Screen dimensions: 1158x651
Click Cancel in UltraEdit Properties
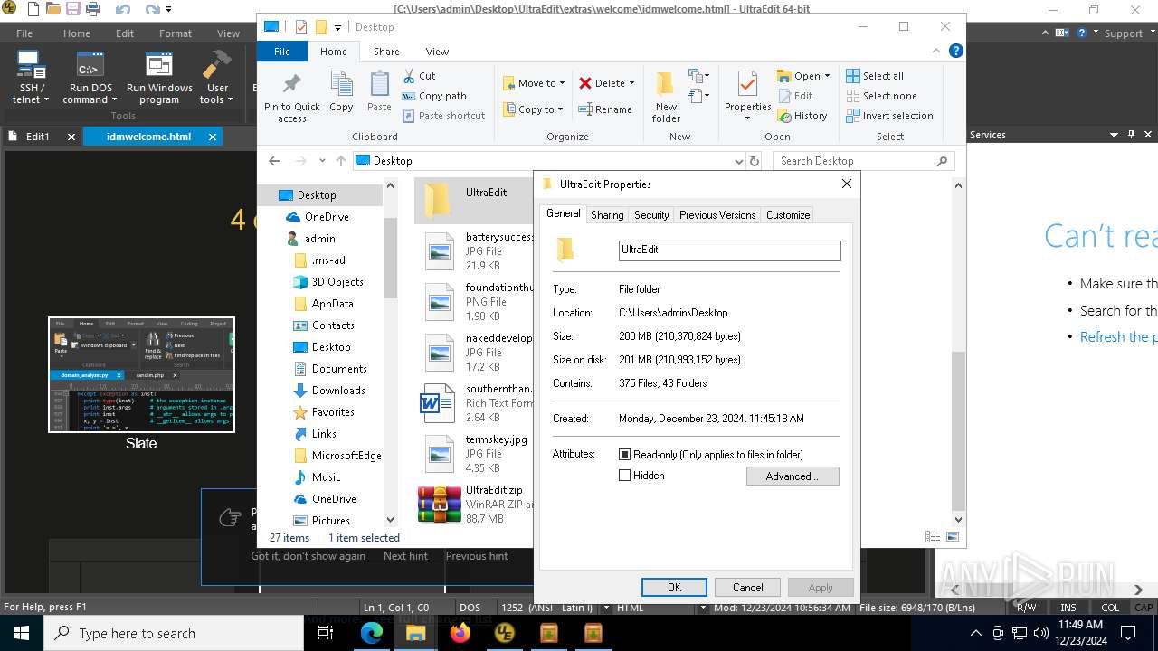coord(747,588)
